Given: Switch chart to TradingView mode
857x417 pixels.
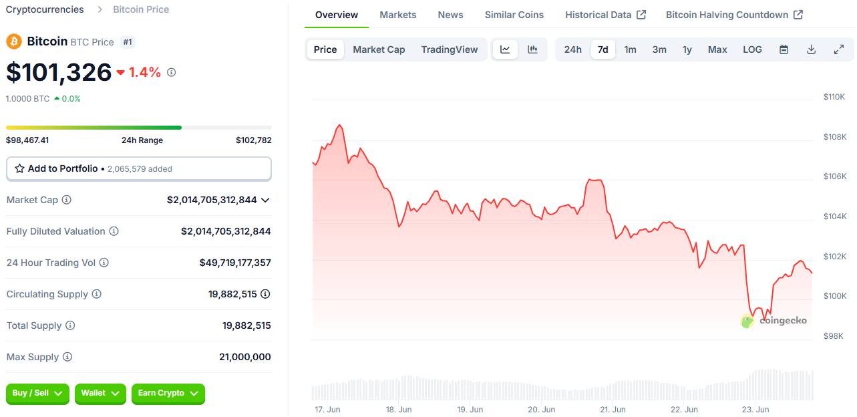Looking at the screenshot, I should [x=450, y=49].
